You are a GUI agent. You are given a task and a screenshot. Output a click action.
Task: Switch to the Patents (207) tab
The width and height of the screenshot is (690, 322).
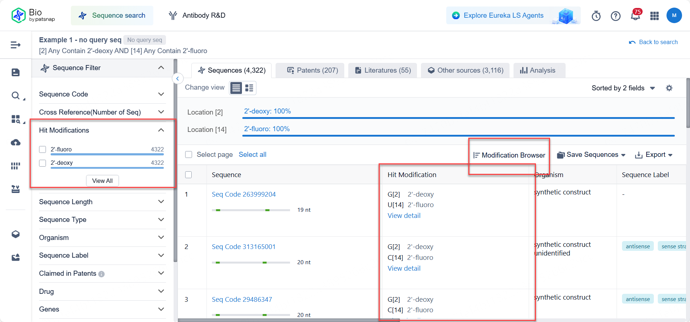click(x=312, y=70)
